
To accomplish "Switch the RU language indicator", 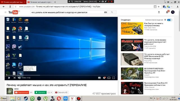I will pos(151,98).
